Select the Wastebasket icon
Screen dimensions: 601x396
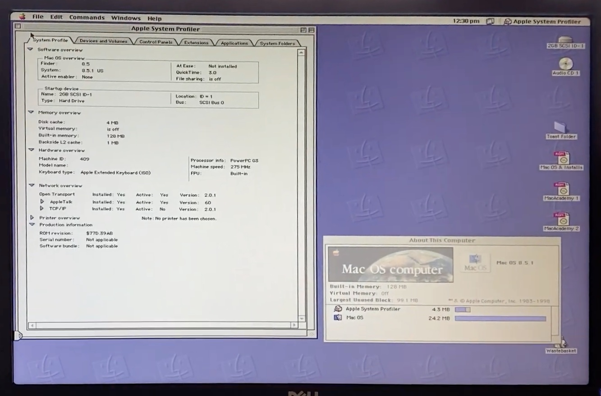click(561, 346)
